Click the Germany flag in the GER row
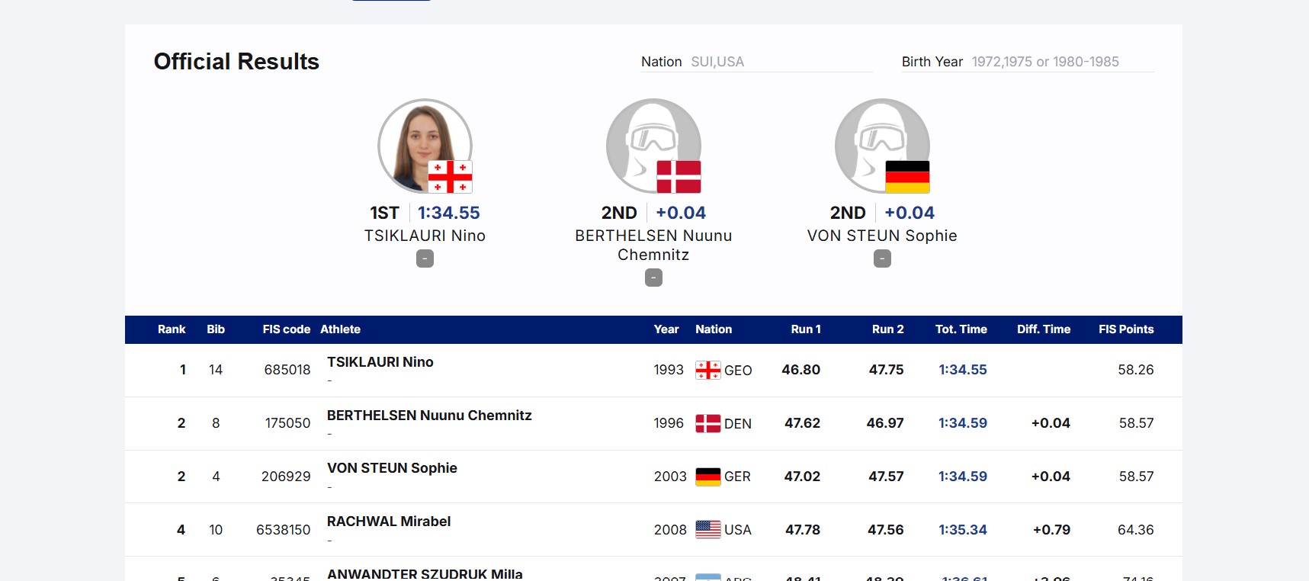 click(x=707, y=477)
